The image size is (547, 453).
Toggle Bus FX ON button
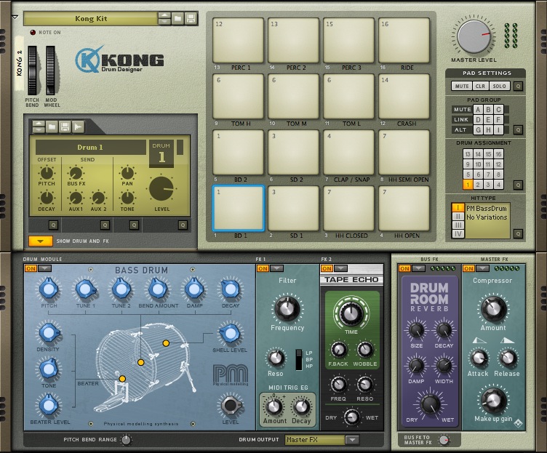(x=404, y=268)
